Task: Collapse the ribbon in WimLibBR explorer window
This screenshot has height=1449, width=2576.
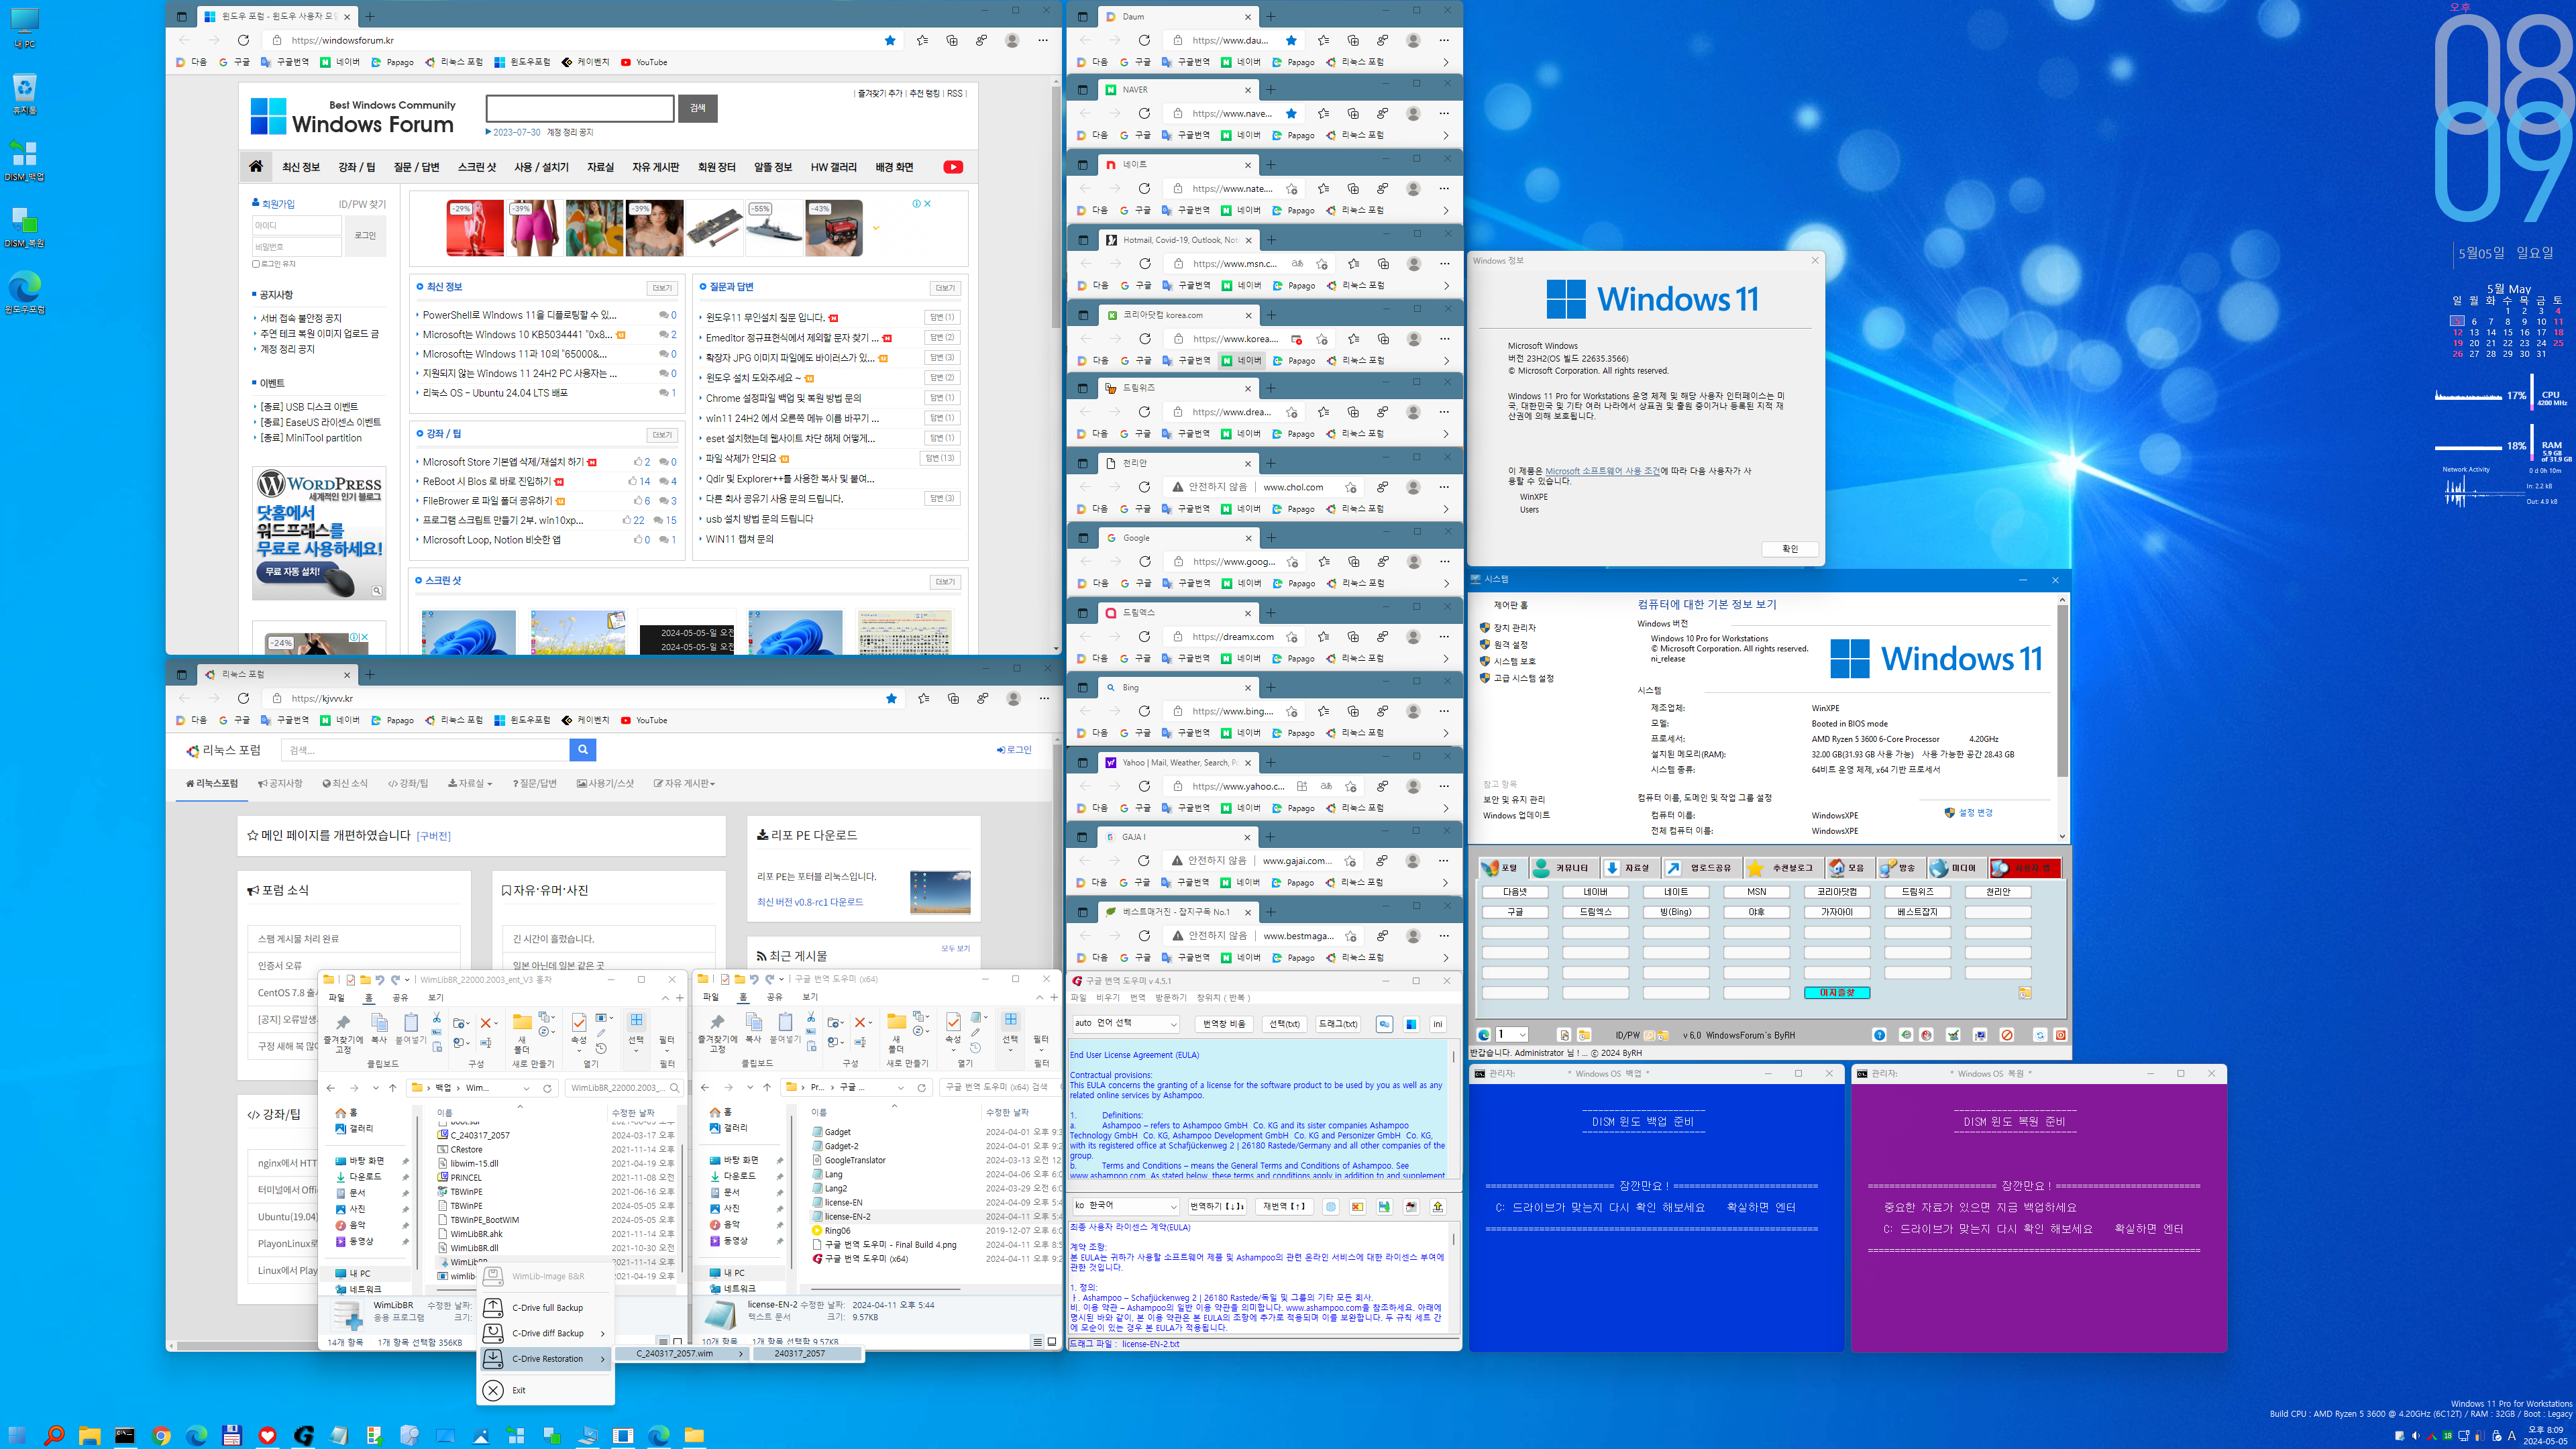Action: pyautogui.click(x=665, y=997)
